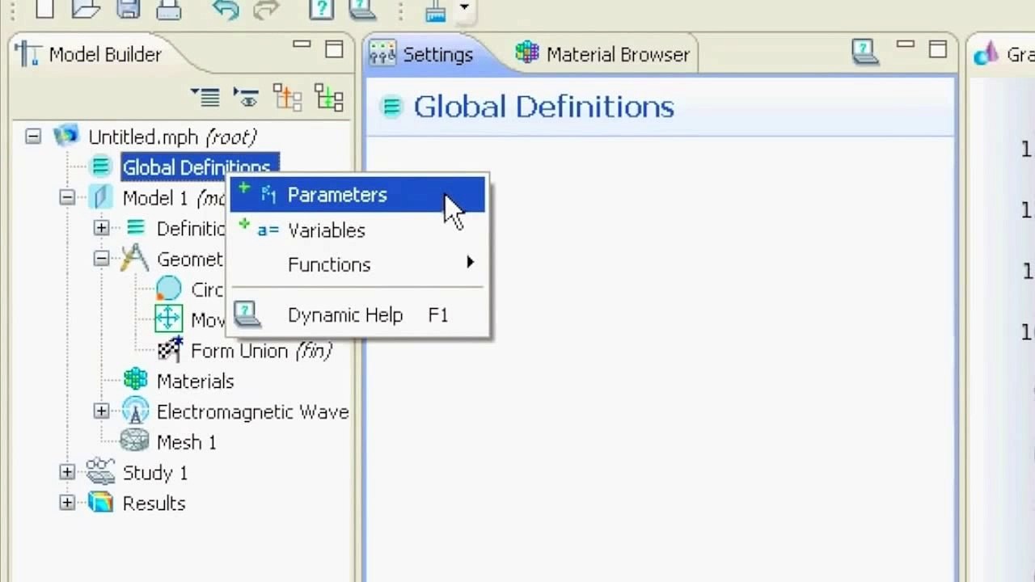The height and width of the screenshot is (582, 1035).
Task: Click the blue brush icon in the top toolbar
Action: 436,9
